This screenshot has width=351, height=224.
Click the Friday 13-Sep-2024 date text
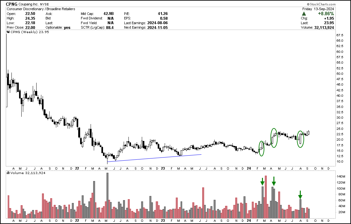pyautogui.click(x=318, y=9)
